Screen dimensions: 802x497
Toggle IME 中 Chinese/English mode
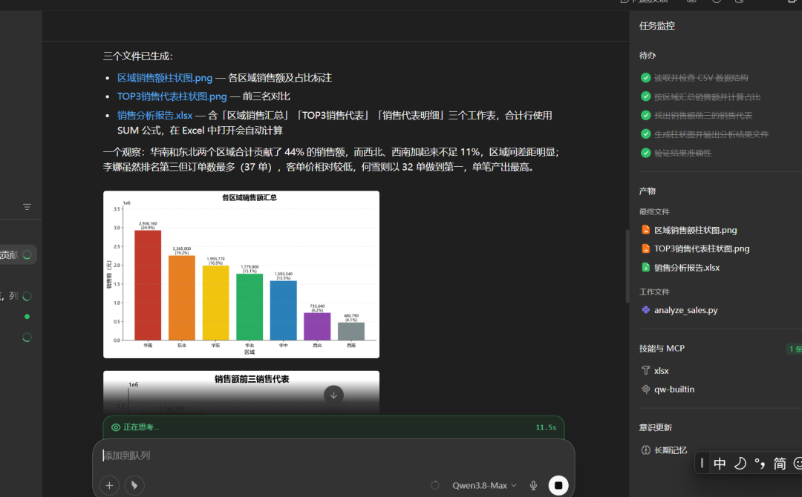(720, 464)
